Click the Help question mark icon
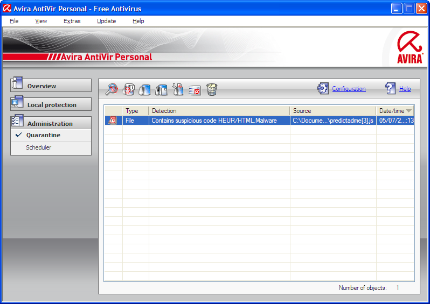This screenshot has height=304, width=430. point(390,89)
